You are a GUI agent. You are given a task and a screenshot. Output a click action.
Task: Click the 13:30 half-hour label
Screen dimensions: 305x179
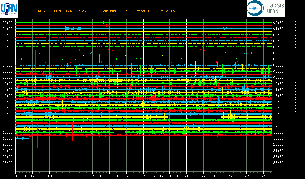coord(278,102)
